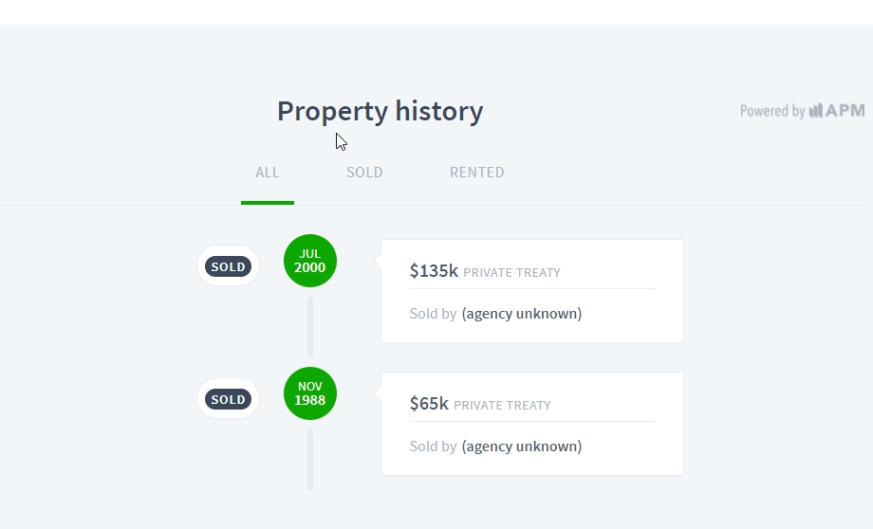The width and height of the screenshot is (873, 529).
Task: Click the timeline connector between 2000 and 1988
Action: [310, 327]
